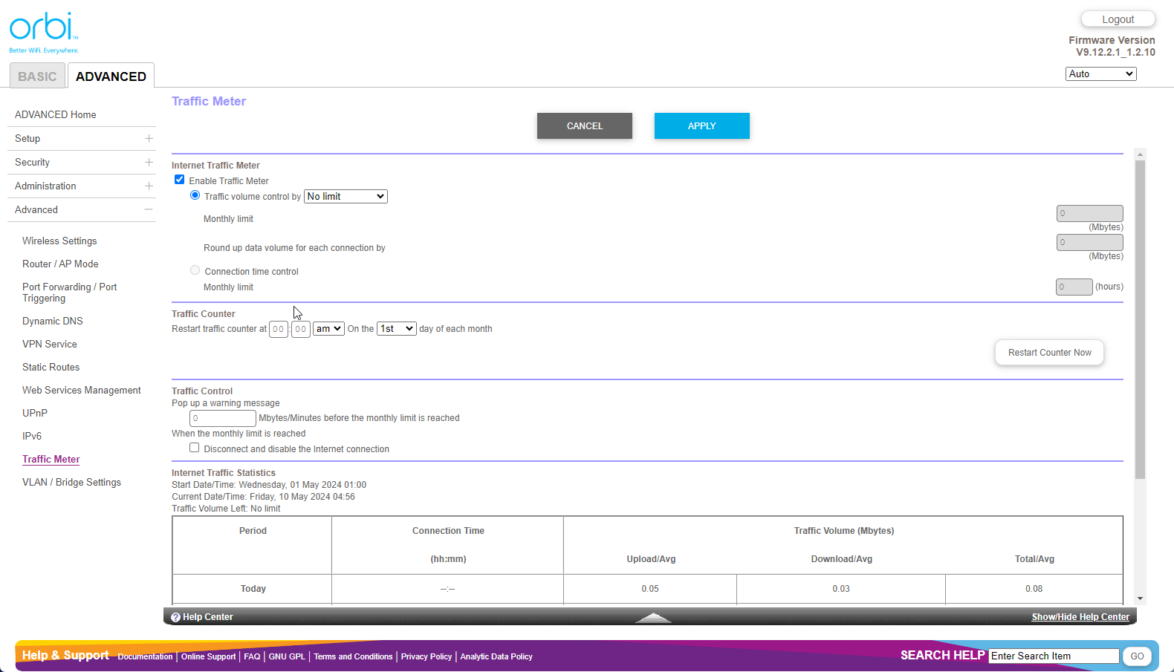1174x672 pixels.
Task: Click the Search Help input field
Action: pyautogui.click(x=1053, y=656)
